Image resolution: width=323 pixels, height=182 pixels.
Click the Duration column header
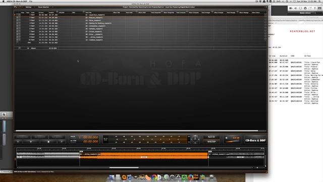pyautogui.click(x=51, y=13)
